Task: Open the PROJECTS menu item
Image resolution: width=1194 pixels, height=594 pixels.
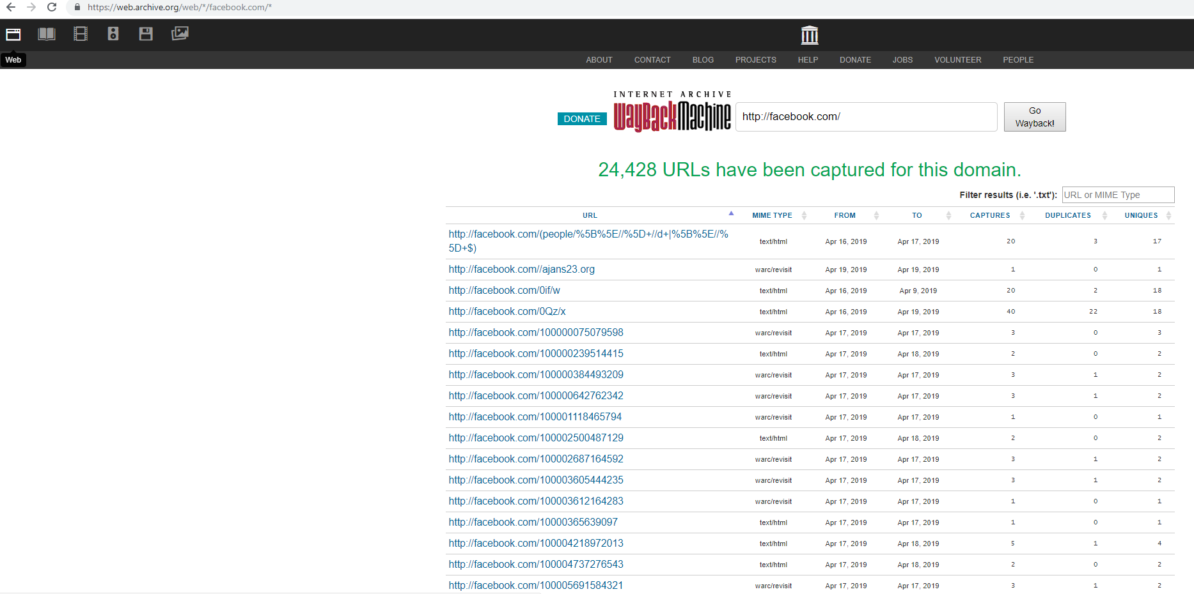Action: (756, 60)
